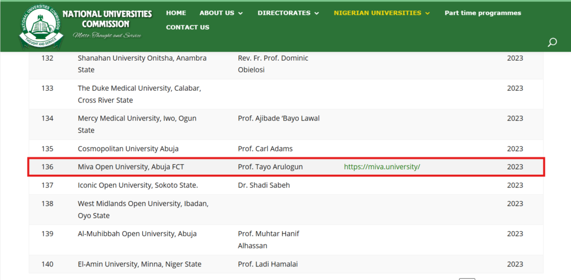Click year 2023 in Shanahan University row
The width and height of the screenshot is (571, 280).
[x=515, y=58]
